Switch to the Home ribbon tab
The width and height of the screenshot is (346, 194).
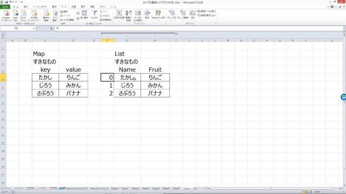16,7
